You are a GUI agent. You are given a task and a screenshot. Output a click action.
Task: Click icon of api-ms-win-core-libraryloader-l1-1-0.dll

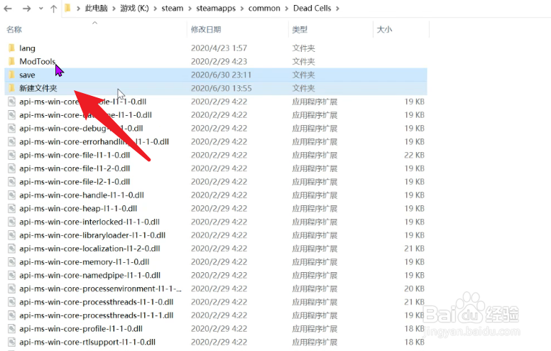coord(11,235)
